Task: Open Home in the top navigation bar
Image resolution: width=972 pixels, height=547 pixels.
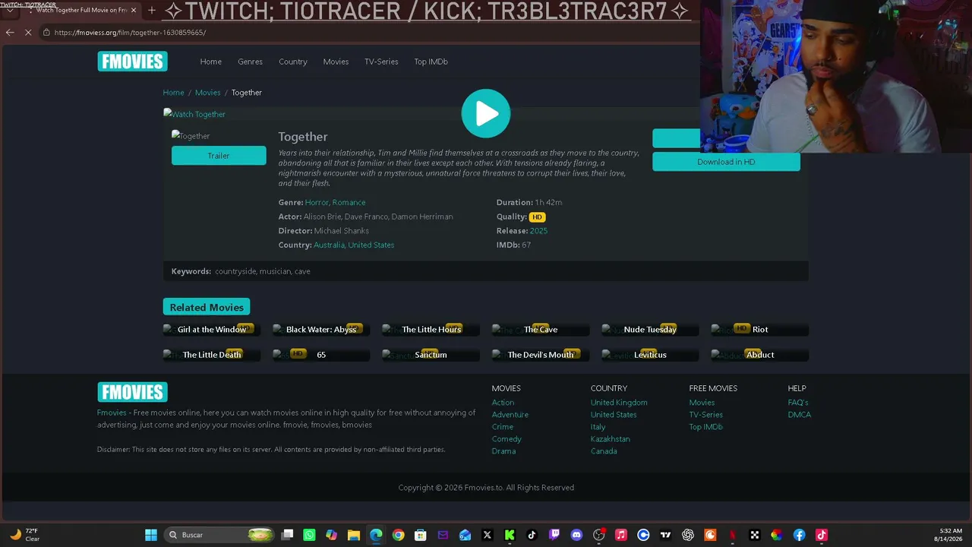Action: tap(211, 62)
